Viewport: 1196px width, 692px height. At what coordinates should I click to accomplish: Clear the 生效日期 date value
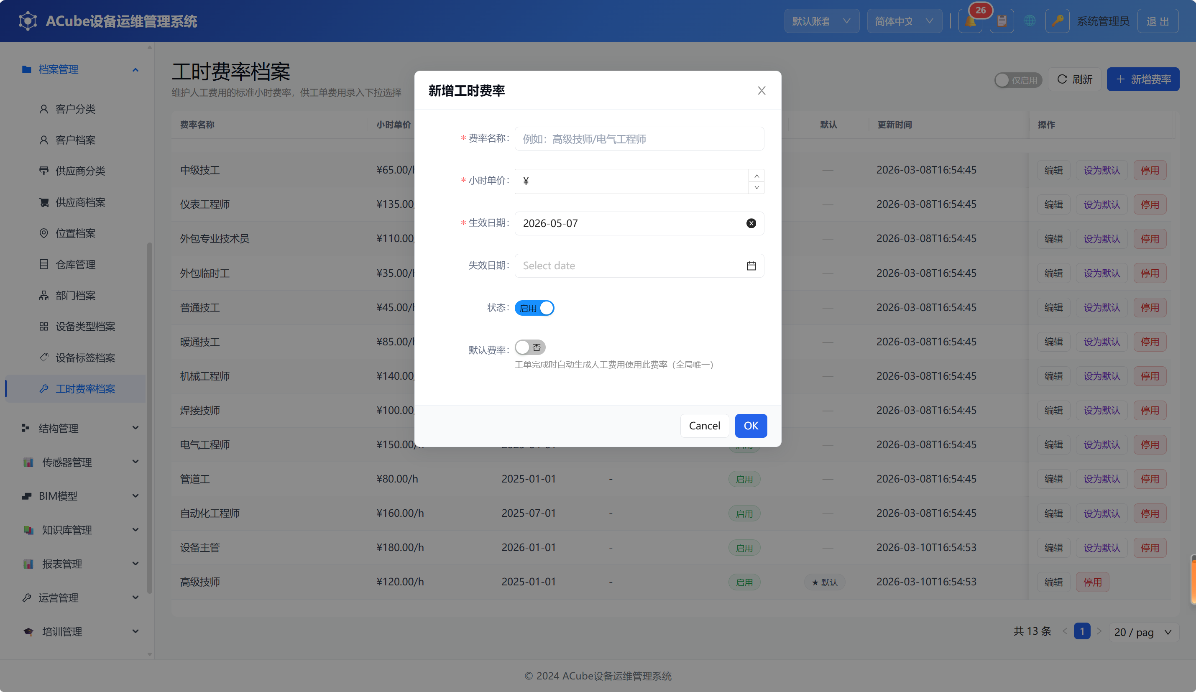(x=751, y=223)
